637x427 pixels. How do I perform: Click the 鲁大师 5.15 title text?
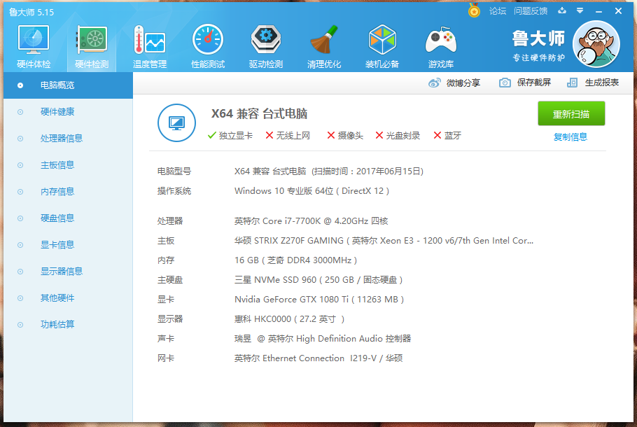(31, 12)
